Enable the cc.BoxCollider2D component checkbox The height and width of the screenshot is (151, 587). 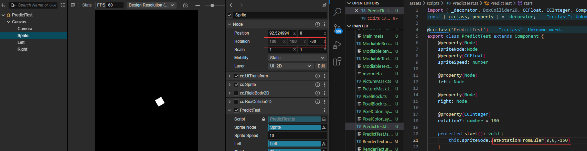(x=236, y=102)
